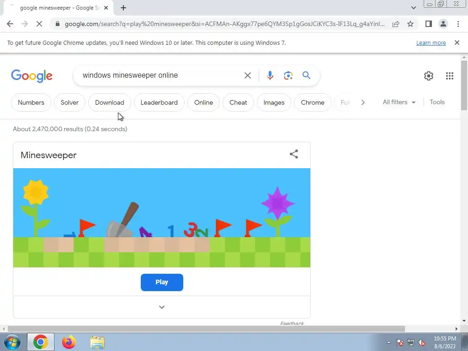Bookmark this page with the star

click(x=410, y=24)
